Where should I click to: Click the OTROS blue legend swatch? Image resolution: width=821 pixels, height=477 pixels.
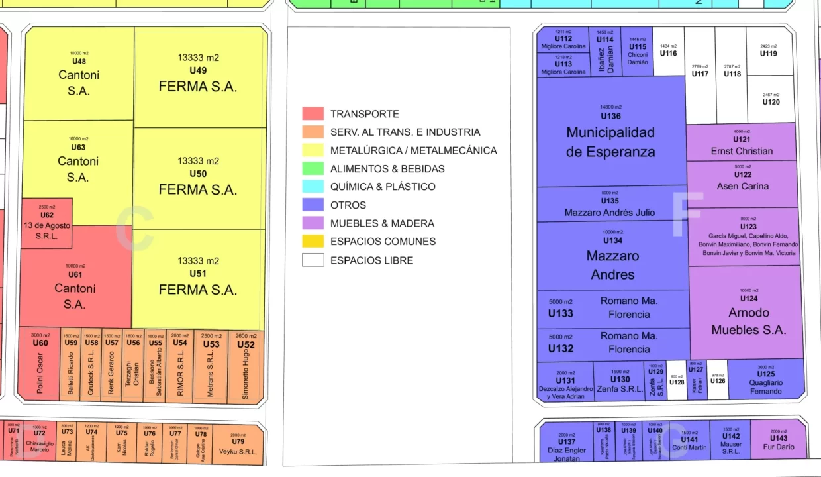point(313,205)
